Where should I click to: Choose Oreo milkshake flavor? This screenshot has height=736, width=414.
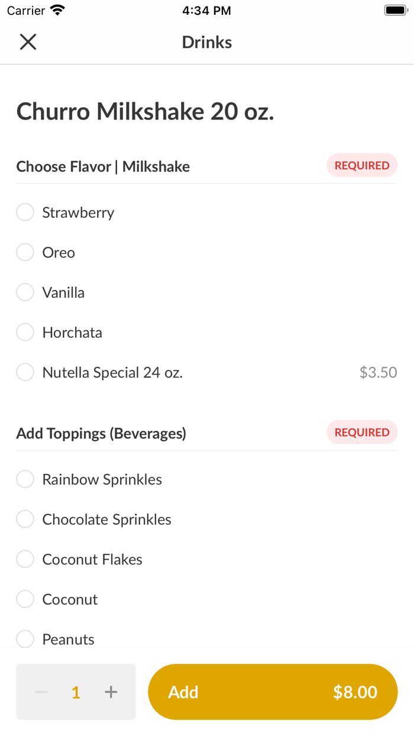coord(25,253)
